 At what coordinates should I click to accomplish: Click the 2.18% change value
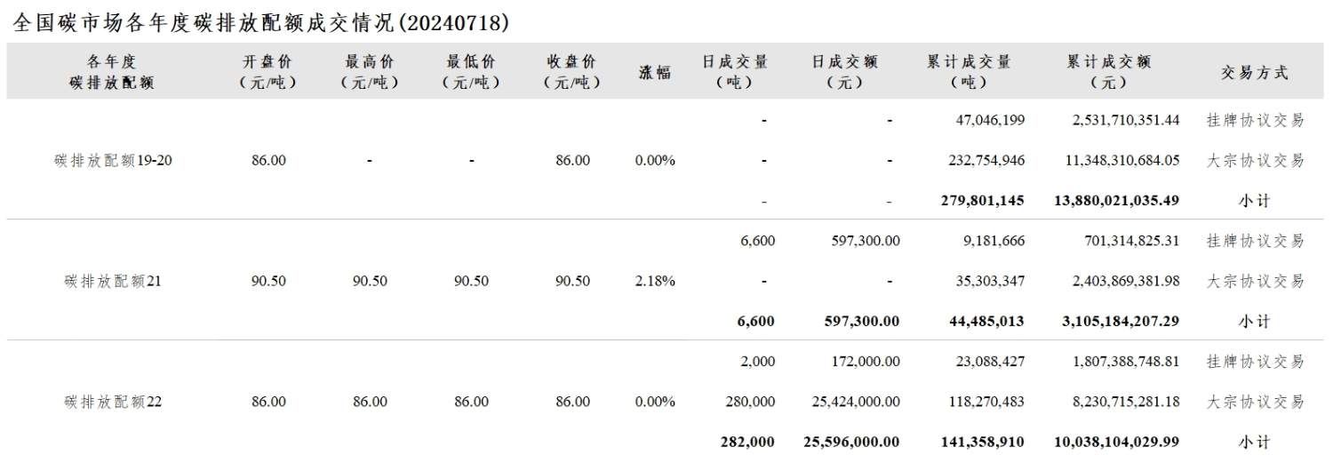[x=655, y=281]
